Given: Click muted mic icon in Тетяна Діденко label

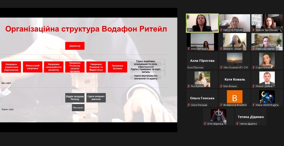Looking at the screenshot, I should (x=237, y=124).
